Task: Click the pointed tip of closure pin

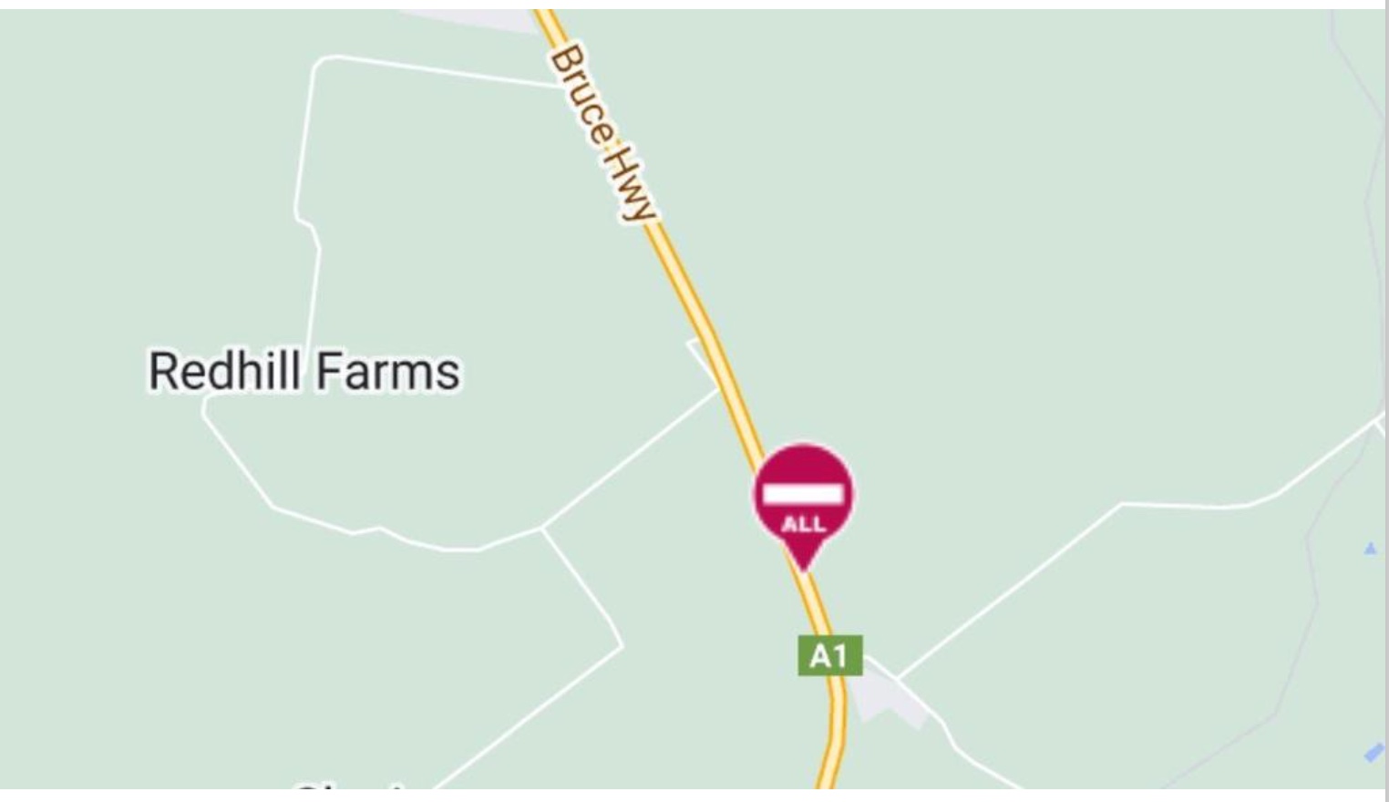Action: [x=803, y=567]
